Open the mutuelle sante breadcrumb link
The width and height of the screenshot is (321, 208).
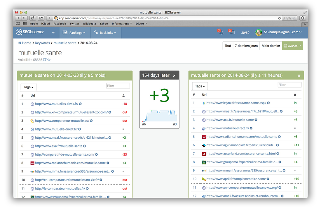(65, 43)
